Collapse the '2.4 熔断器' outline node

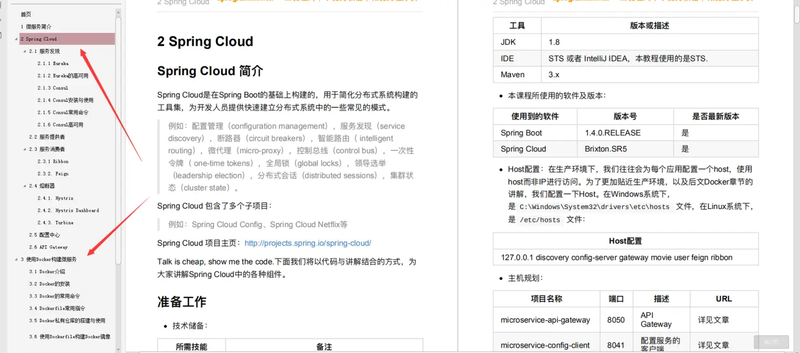pyautogui.click(x=25, y=186)
